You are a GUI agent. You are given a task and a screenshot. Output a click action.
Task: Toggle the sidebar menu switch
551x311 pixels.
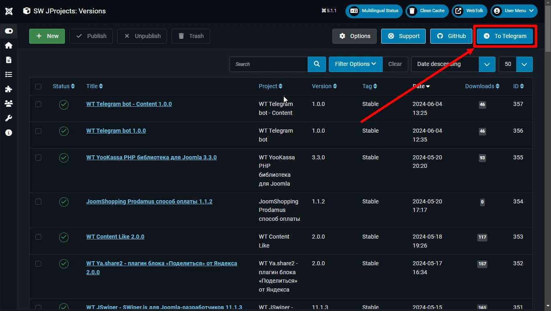click(x=9, y=31)
